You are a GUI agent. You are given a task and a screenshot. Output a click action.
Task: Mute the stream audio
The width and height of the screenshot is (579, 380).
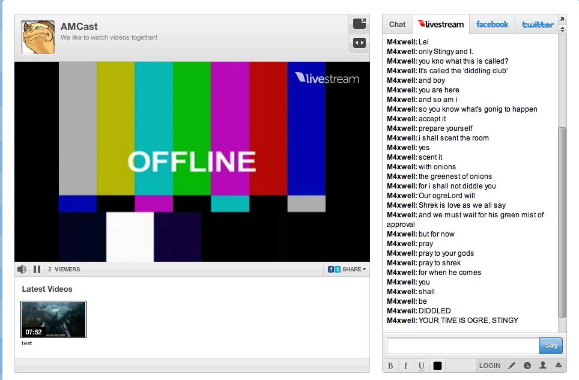pos(22,269)
